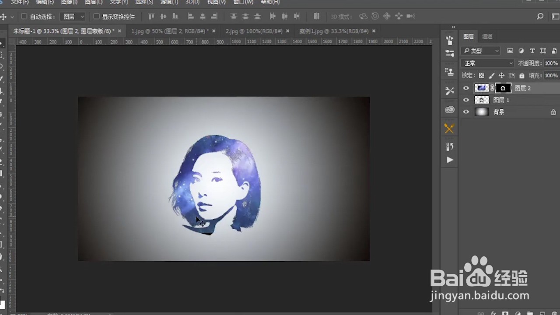The width and height of the screenshot is (560, 315).
Task: Close the 2.jpg document tab
Action: pyautogui.click(x=287, y=31)
